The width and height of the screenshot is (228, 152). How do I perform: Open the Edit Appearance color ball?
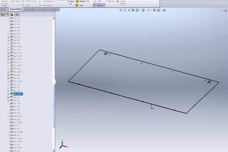(154, 10)
